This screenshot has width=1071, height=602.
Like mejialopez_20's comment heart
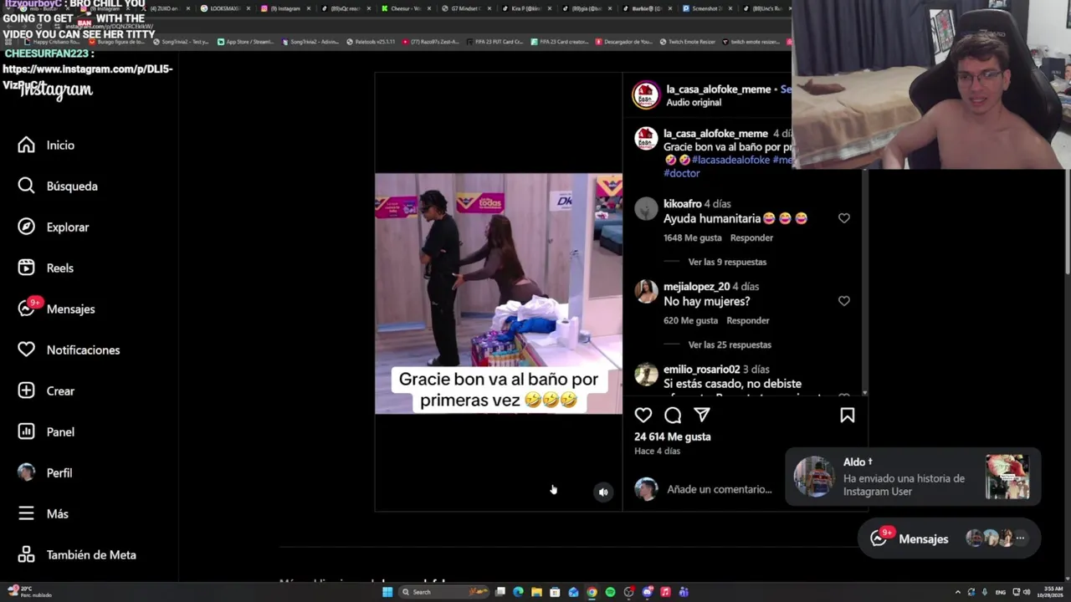click(x=843, y=301)
